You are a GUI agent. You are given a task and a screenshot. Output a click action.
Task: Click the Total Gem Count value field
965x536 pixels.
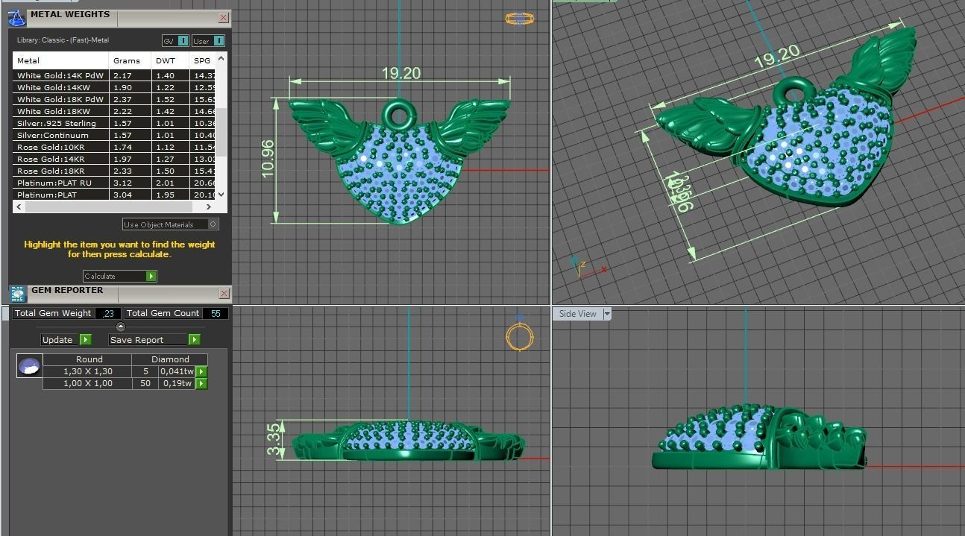(216, 314)
